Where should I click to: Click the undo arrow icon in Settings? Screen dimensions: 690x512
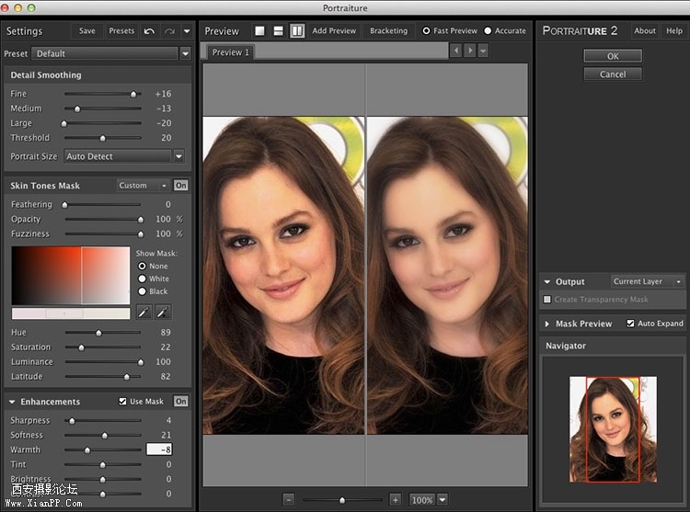point(150,31)
